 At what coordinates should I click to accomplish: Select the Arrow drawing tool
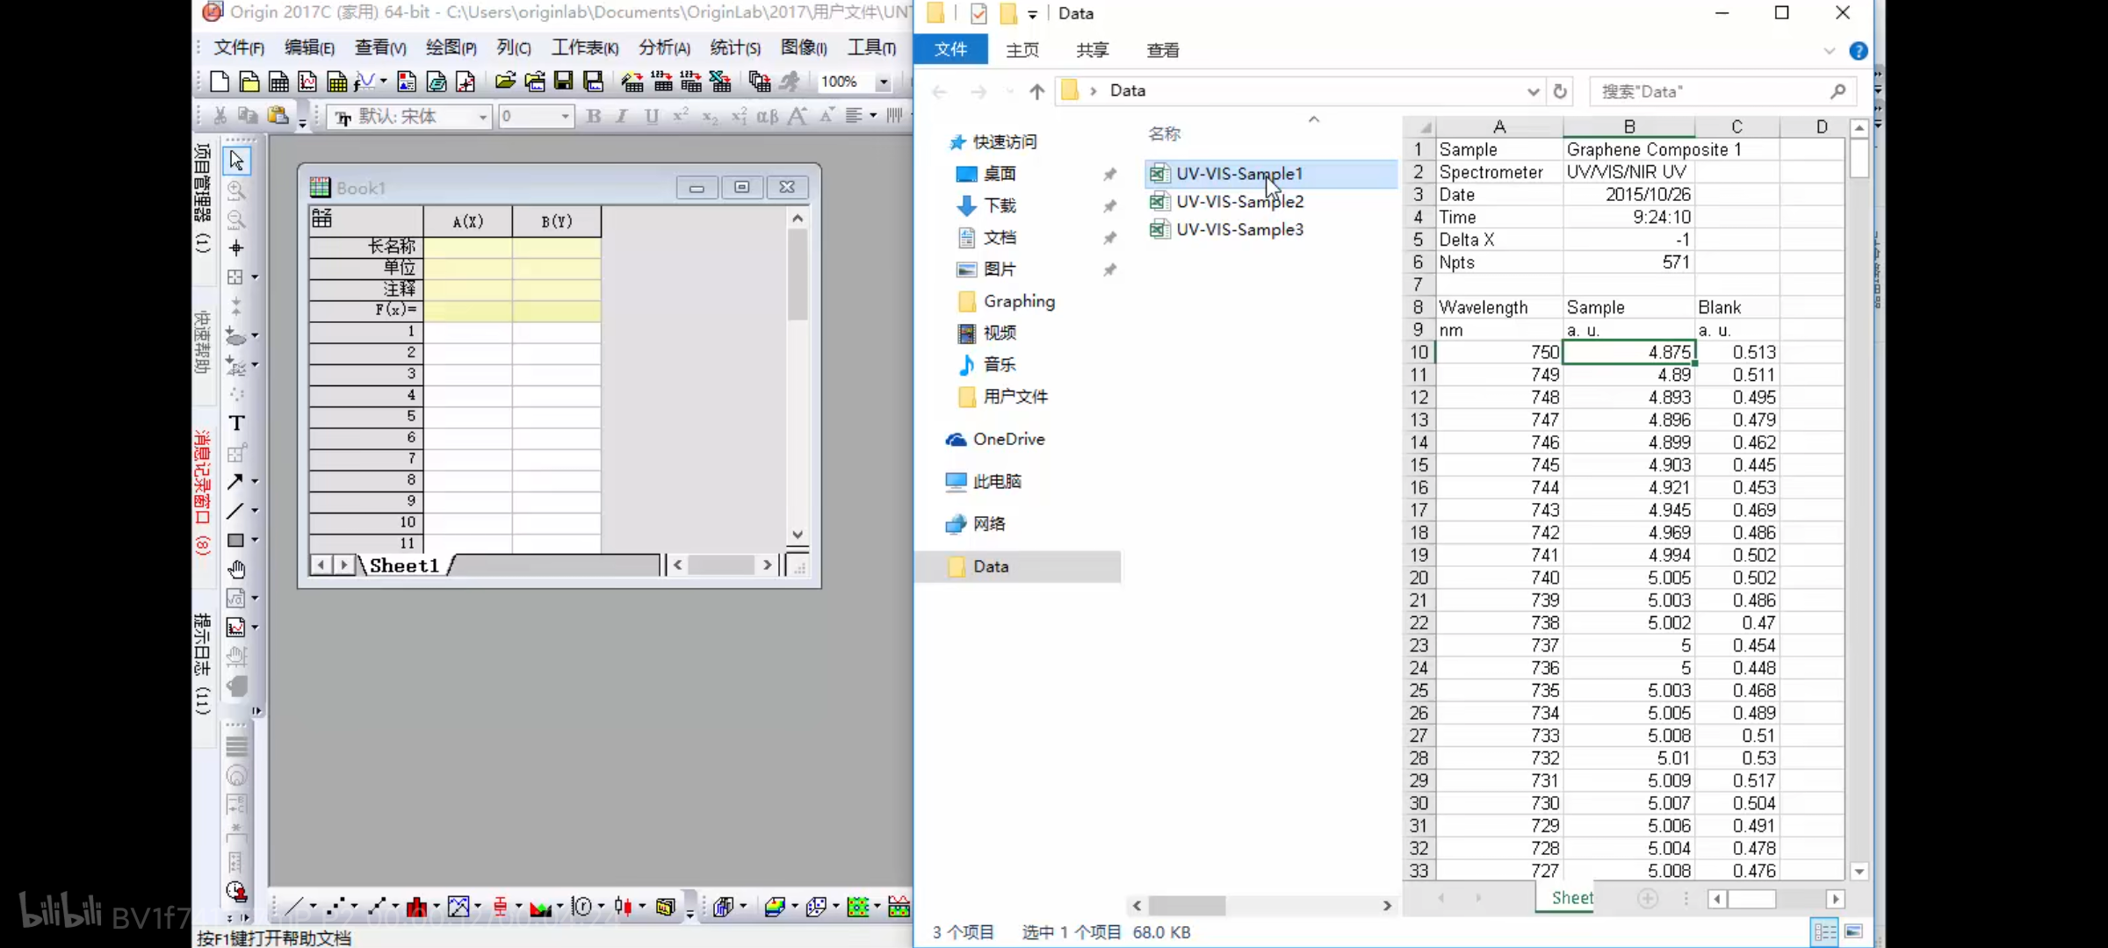click(235, 481)
